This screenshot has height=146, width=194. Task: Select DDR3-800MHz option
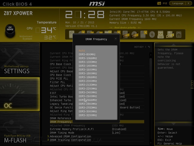tap(87, 54)
